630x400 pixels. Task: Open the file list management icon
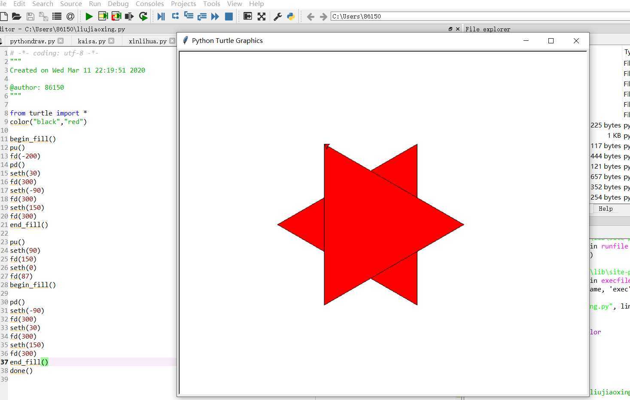pyautogui.click(x=57, y=16)
